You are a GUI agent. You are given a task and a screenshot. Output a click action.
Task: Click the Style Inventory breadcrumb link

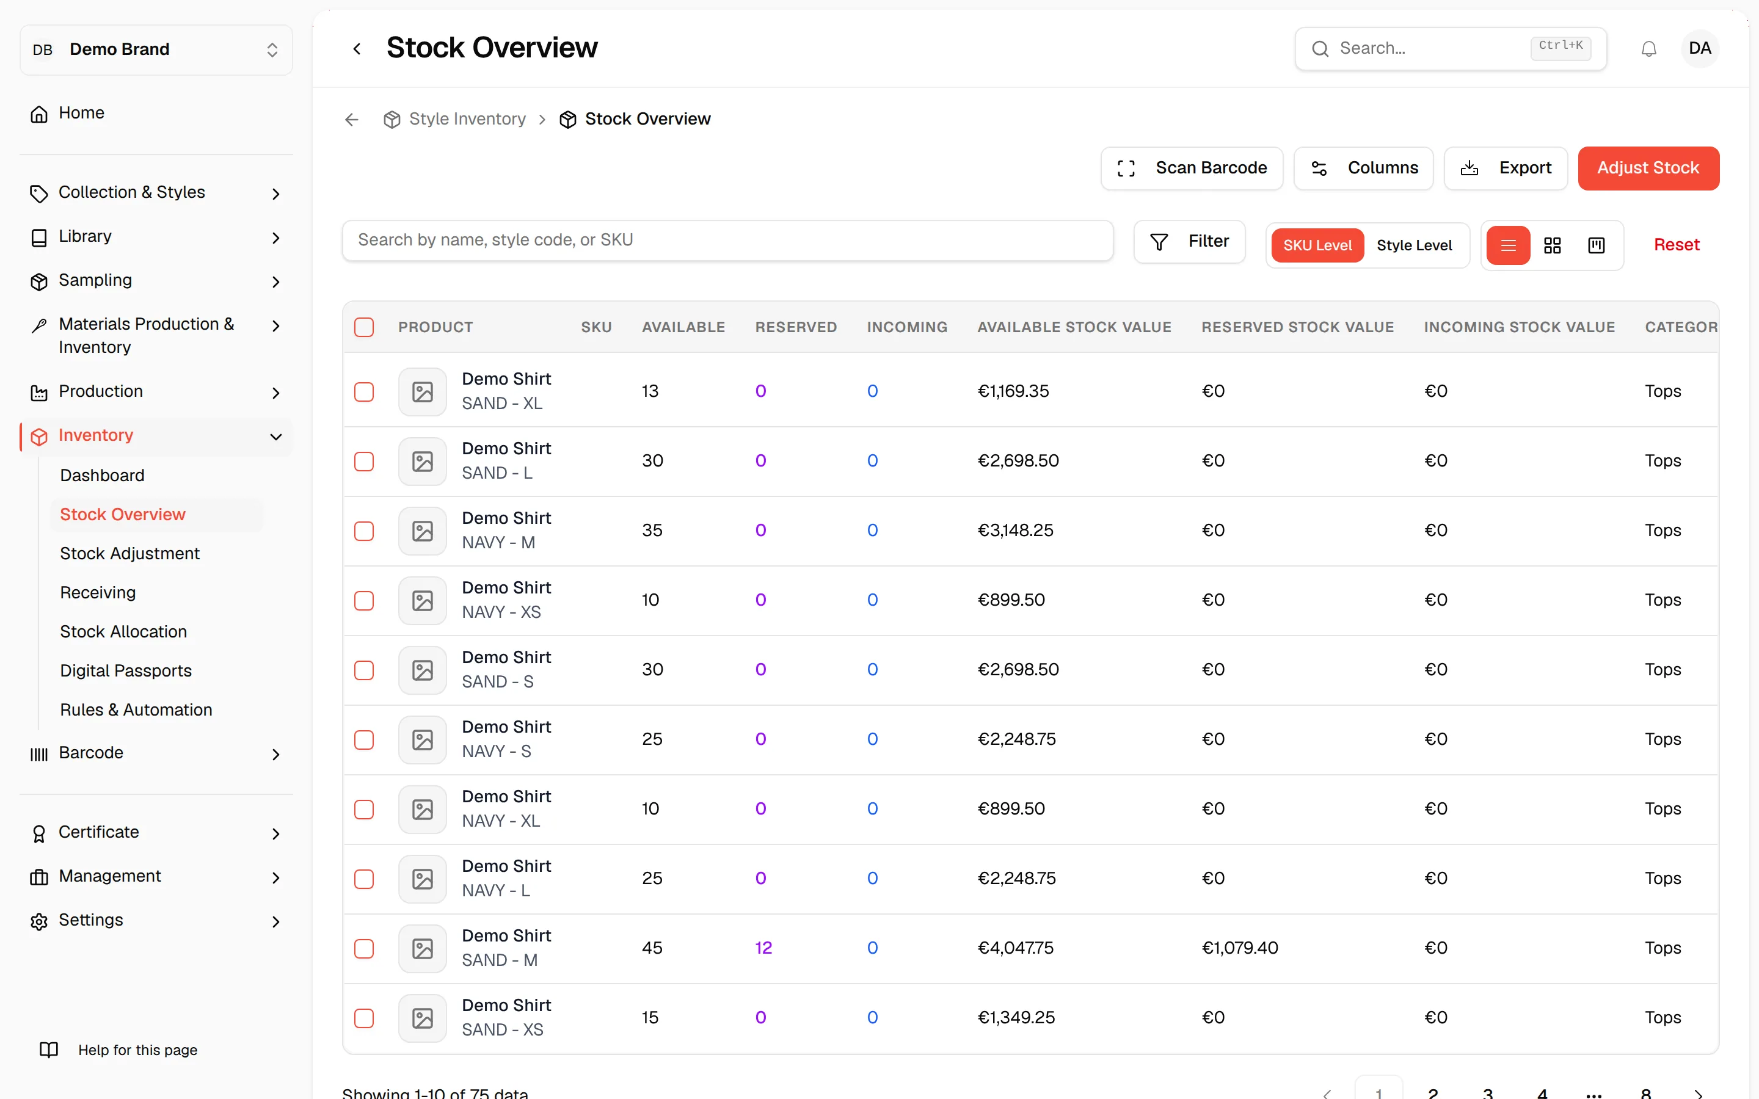pos(467,119)
